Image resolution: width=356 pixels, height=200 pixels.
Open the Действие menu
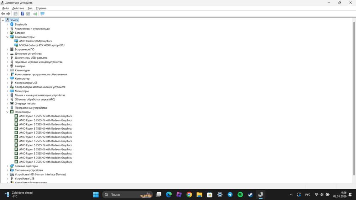18,8
